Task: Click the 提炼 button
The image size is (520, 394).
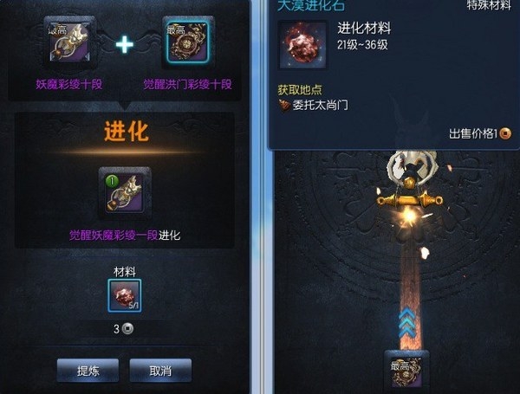Action: (x=88, y=371)
